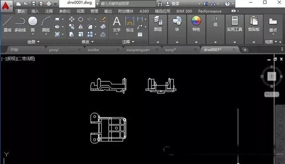Click the keyword search input field
This screenshot has width=285, height=164.
pyautogui.click(x=128, y=4)
